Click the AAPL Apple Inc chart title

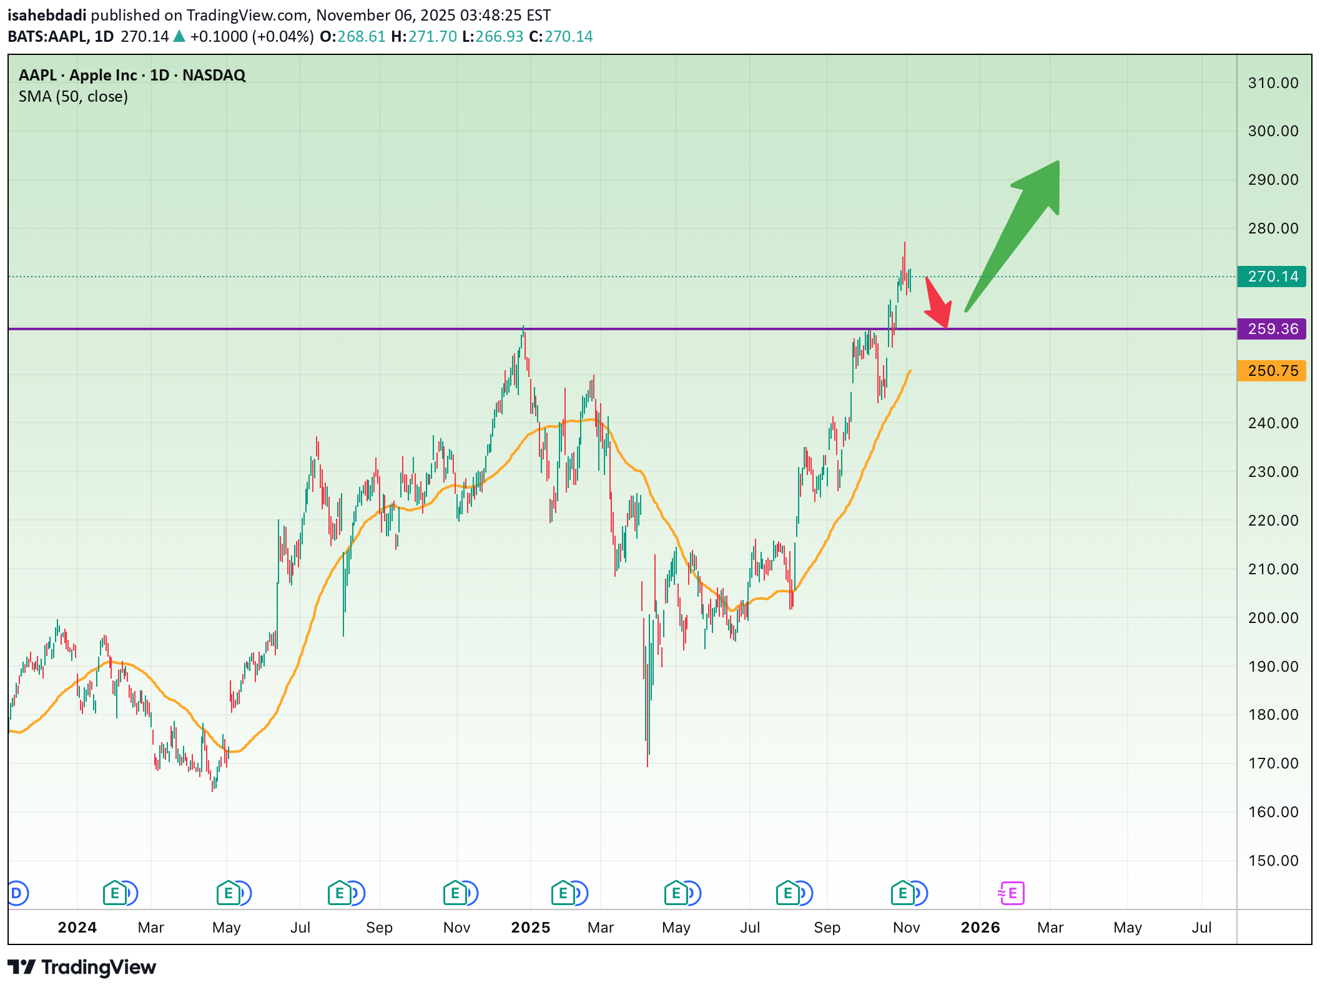coord(132,76)
